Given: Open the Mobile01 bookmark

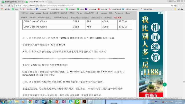Looking at the screenshot, I should tap(71, 9).
